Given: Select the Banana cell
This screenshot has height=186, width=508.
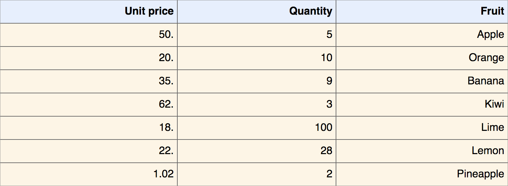Looking at the screenshot, I should pyautogui.click(x=486, y=81).
